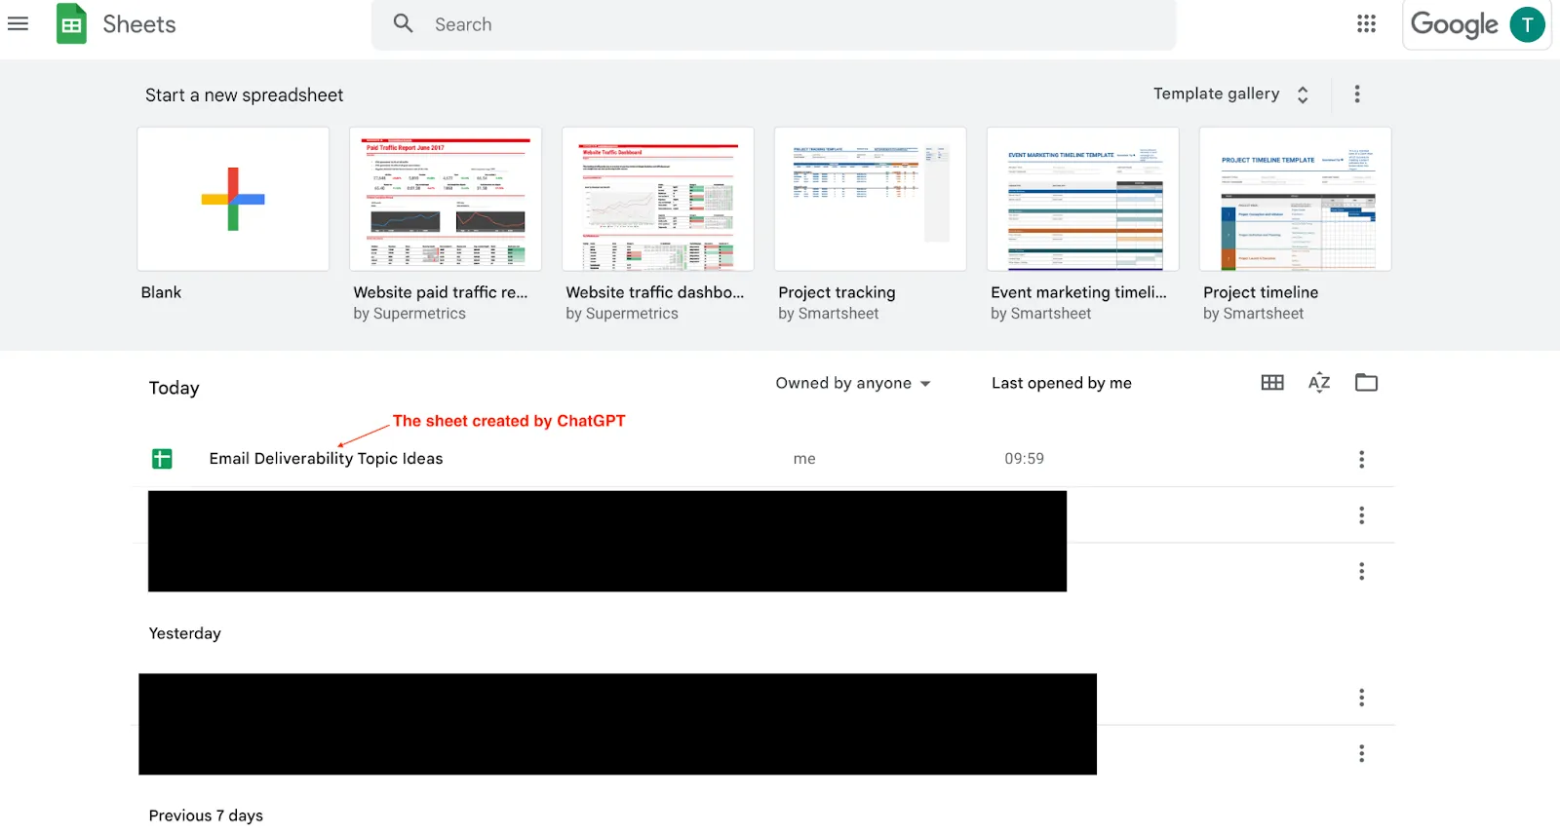Open Website paid traffic report template
Viewport: 1560px width, 833px height.
pyautogui.click(x=446, y=199)
